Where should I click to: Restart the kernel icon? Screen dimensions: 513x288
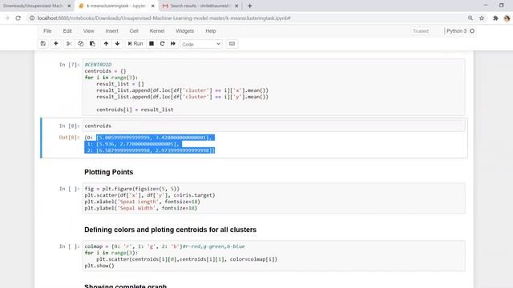click(162, 44)
